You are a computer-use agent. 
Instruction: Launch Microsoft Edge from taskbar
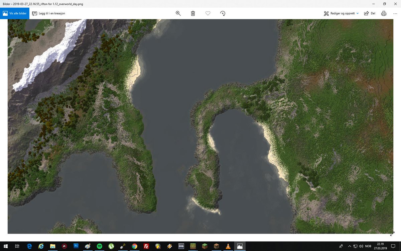coord(29,246)
